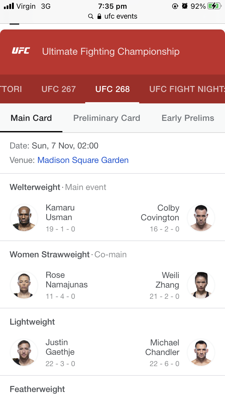Switch to the UFC 267 event tab
The image size is (225, 401).
58,89
